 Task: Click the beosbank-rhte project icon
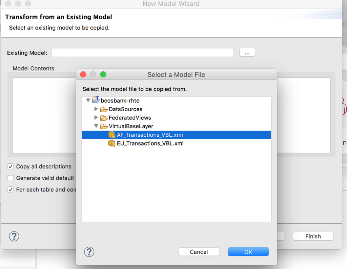95,100
